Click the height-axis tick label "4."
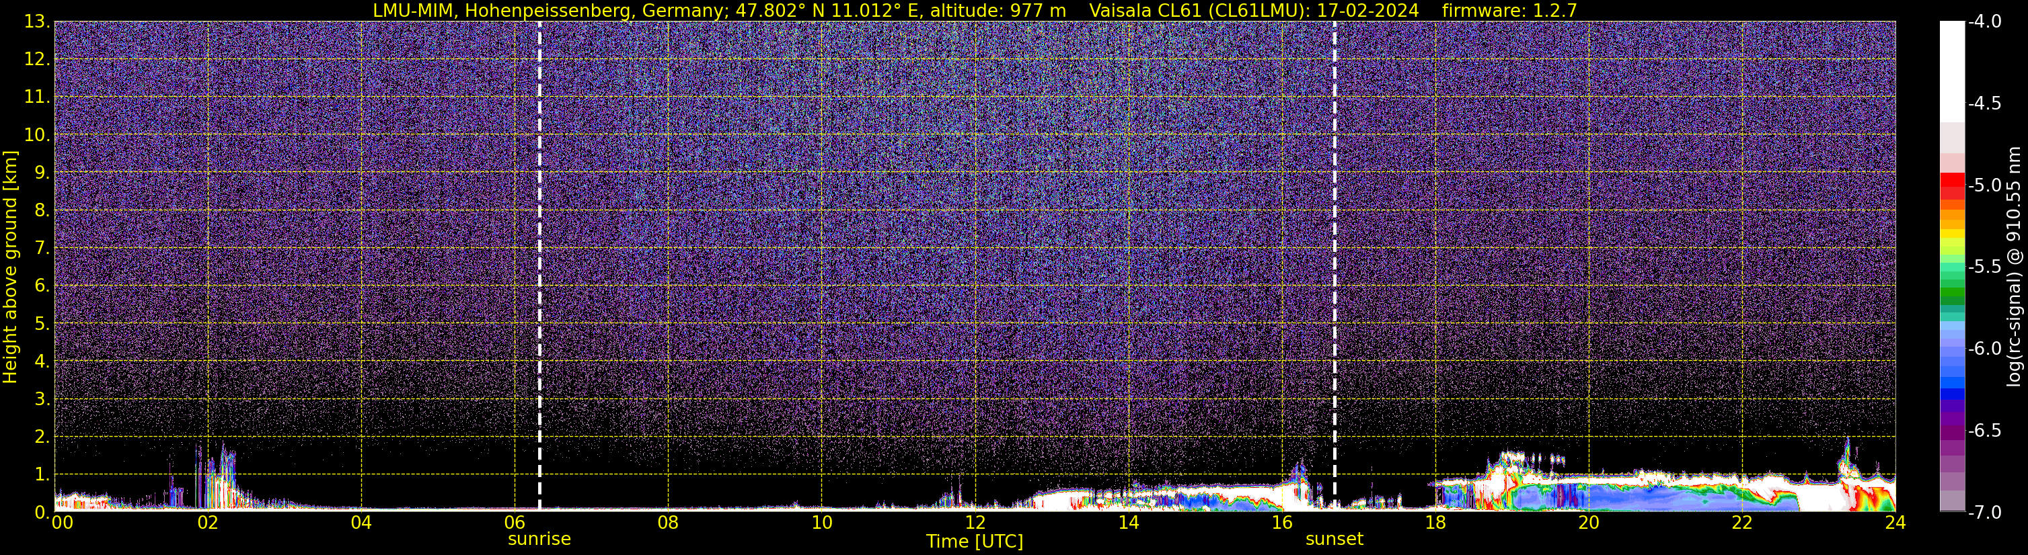2028x555 pixels. coord(42,361)
